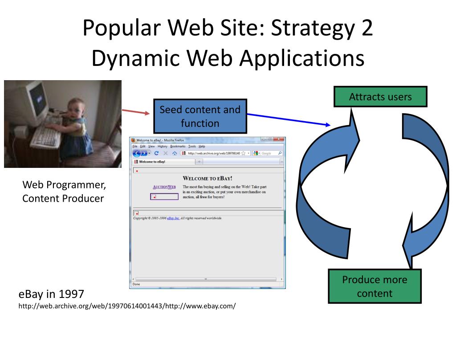Click the magnifier search icon
Screen dimensions: 456x342
point(280,153)
